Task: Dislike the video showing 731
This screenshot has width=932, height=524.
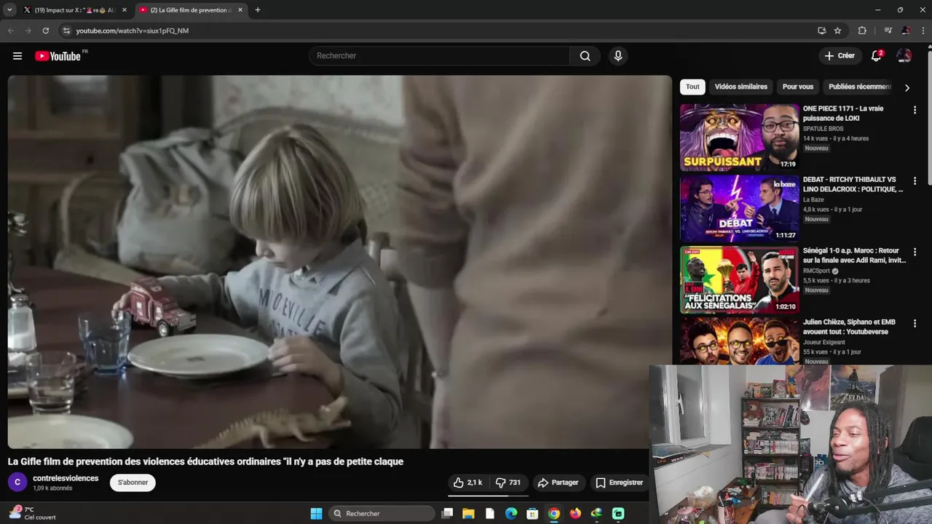Action: click(x=508, y=483)
